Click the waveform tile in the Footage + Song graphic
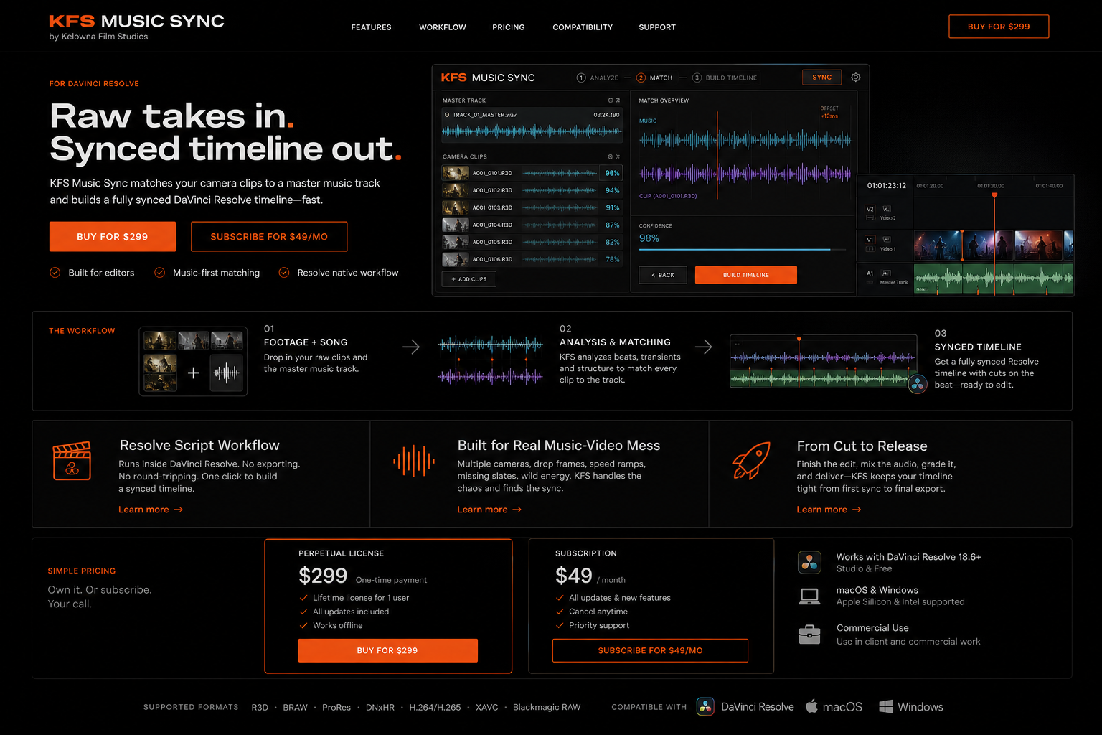This screenshot has width=1102, height=735. 226,373
